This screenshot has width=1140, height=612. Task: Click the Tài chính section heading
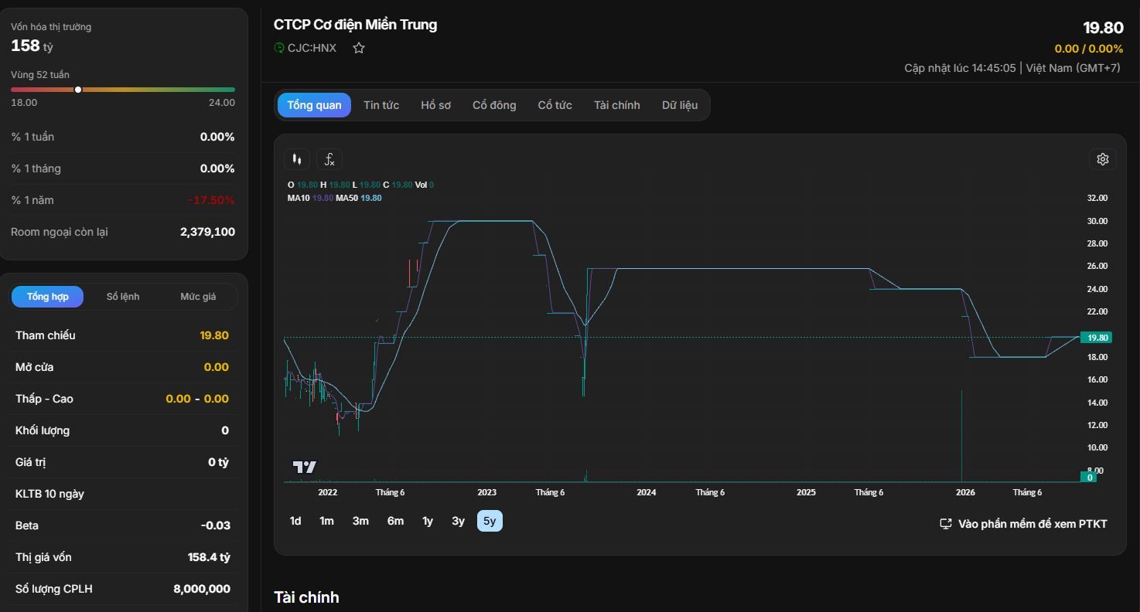306,597
